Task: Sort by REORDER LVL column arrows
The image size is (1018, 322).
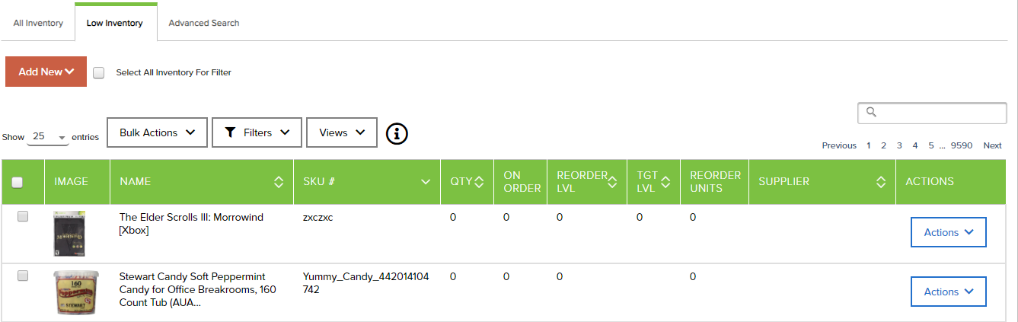Action: pyautogui.click(x=613, y=182)
